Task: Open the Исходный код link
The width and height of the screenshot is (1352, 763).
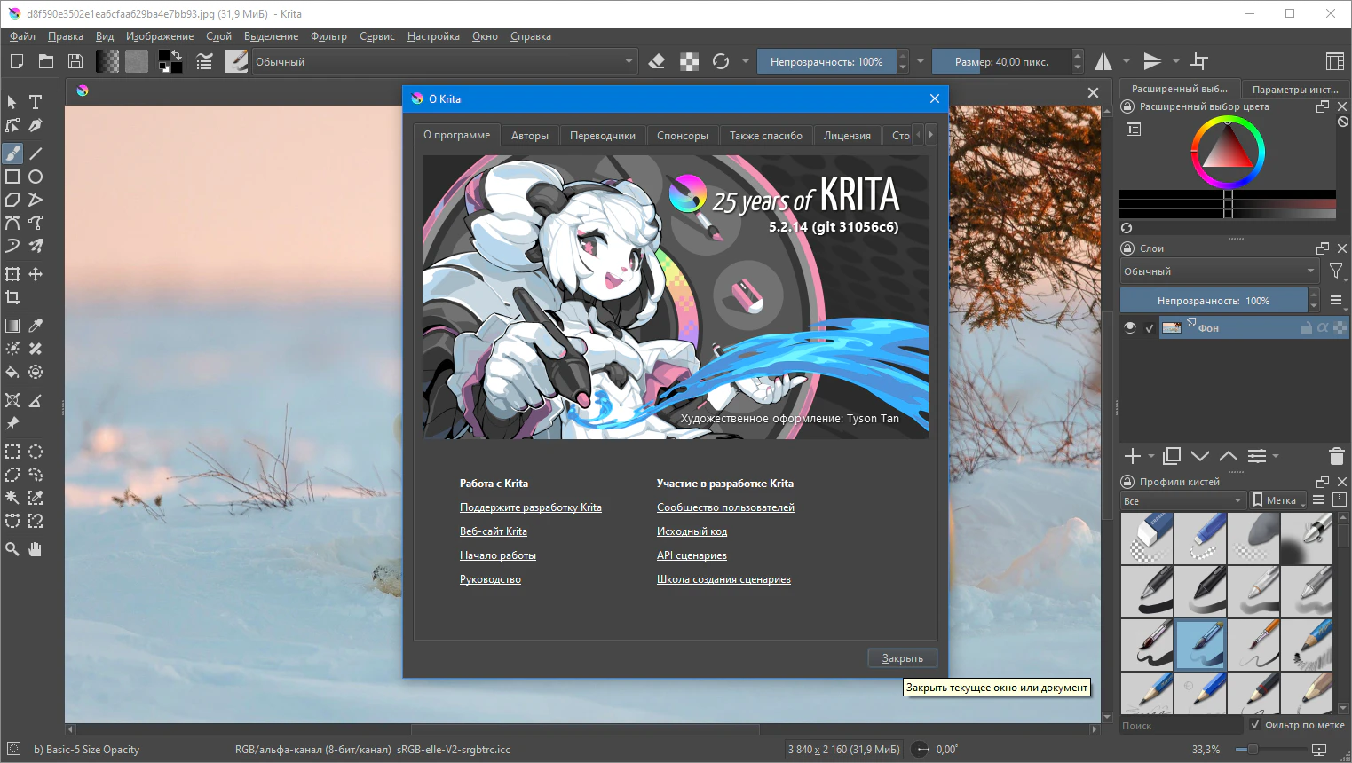Action: tap(692, 531)
